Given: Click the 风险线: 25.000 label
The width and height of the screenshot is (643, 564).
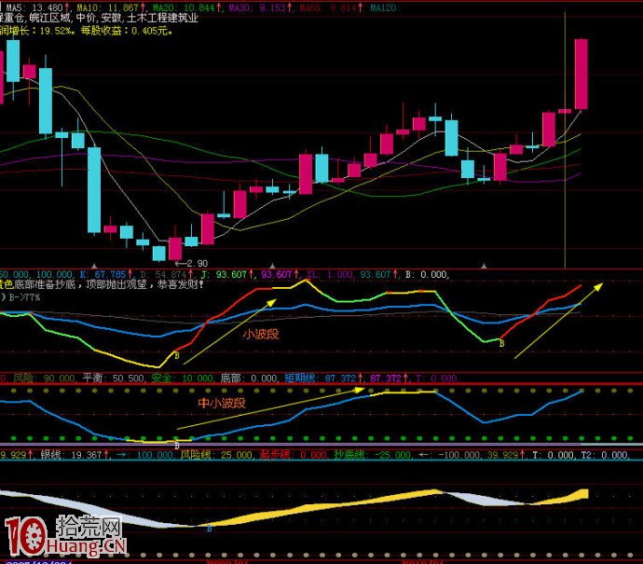Looking at the screenshot, I should pyautogui.click(x=216, y=455).
